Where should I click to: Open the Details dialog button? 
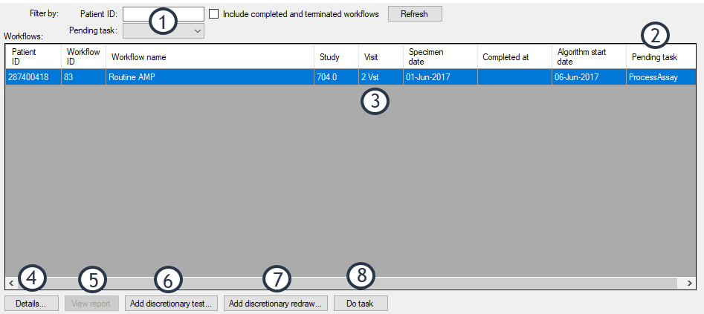31,304
